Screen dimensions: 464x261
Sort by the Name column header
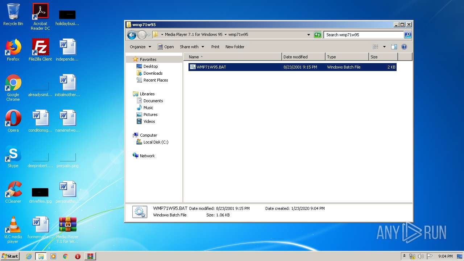click(x=233, y=57)
